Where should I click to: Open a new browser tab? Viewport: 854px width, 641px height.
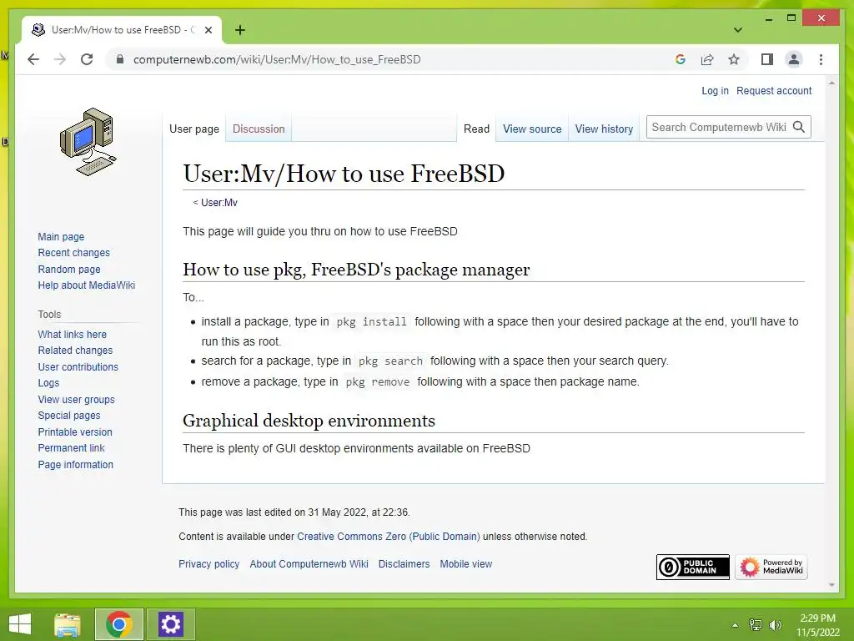[240, 30]
